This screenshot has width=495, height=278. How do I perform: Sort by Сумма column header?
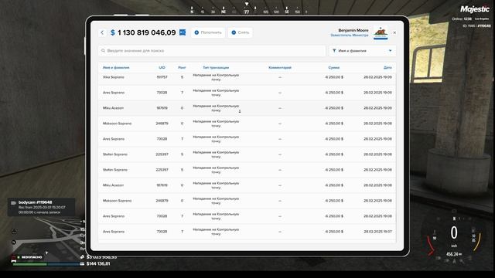click(333, 67)
